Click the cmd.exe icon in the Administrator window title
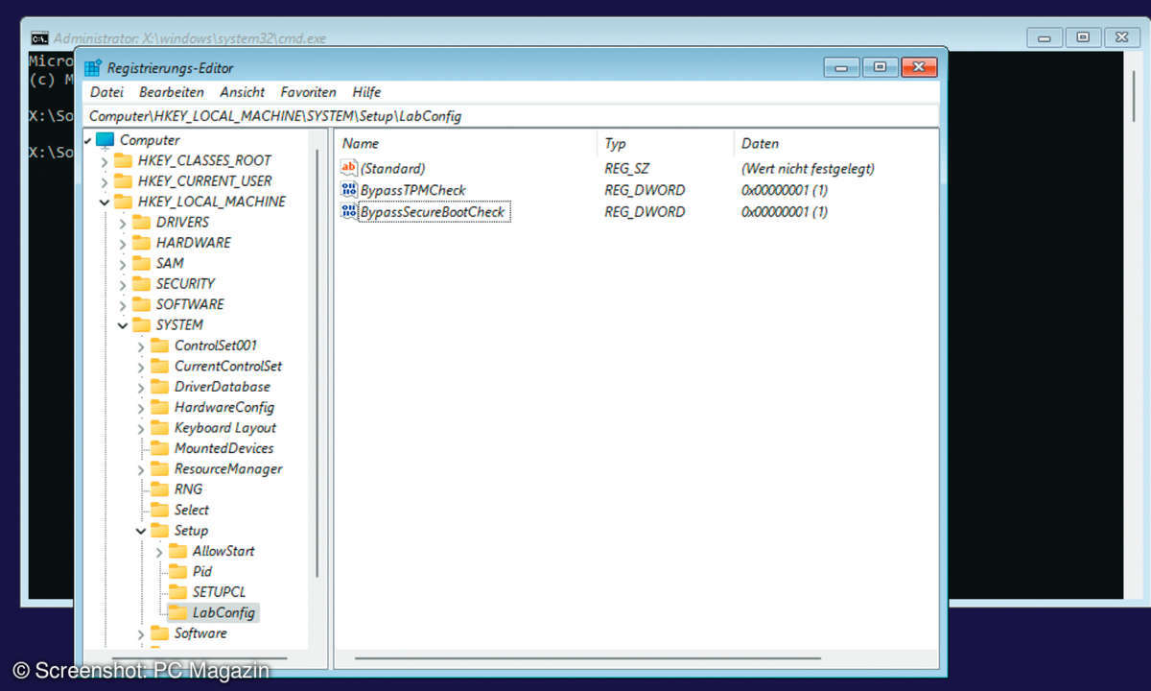The image size is (1151, 691). pyautogui.click(x=39, y=38)
